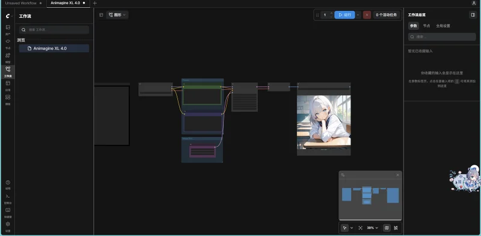Screen dimensions: 481x236
Task: Add a new workflow tab with plus
Action: pos(95,3)
